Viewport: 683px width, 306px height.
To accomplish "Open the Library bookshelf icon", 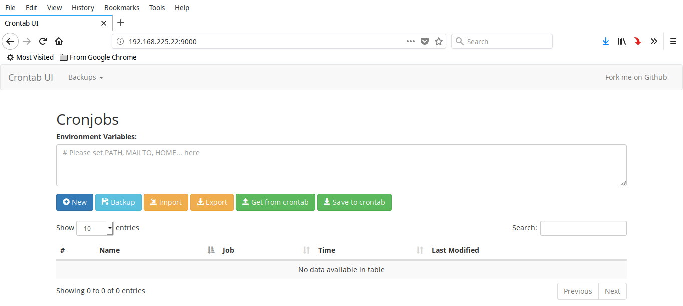I will click(x=621, y=41).
